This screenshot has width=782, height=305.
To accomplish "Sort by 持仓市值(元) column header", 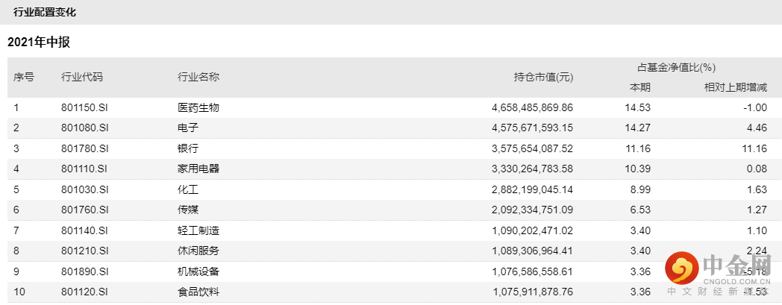I will point(543,77).
